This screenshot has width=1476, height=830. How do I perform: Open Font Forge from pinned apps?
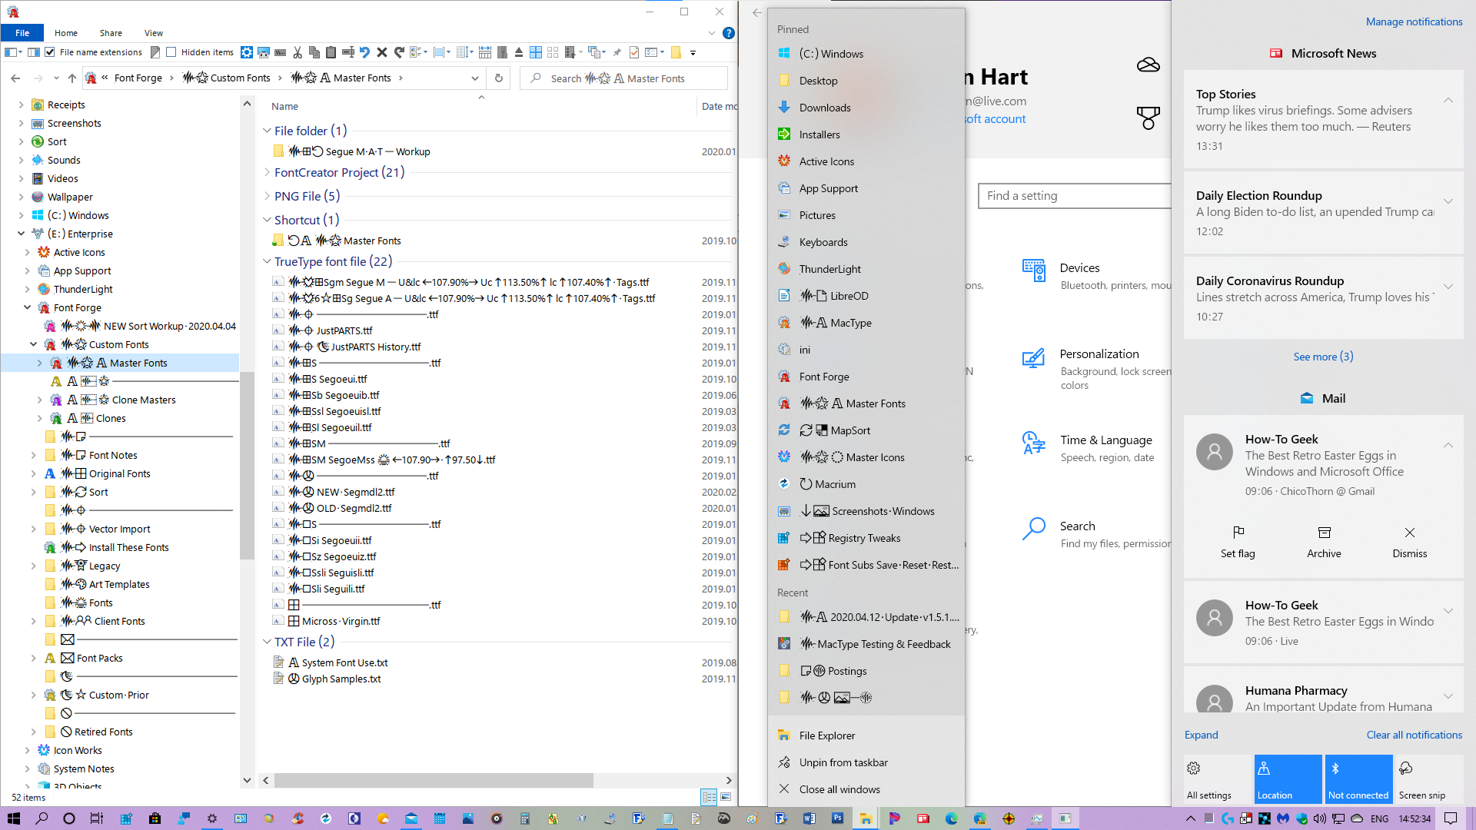823,376
